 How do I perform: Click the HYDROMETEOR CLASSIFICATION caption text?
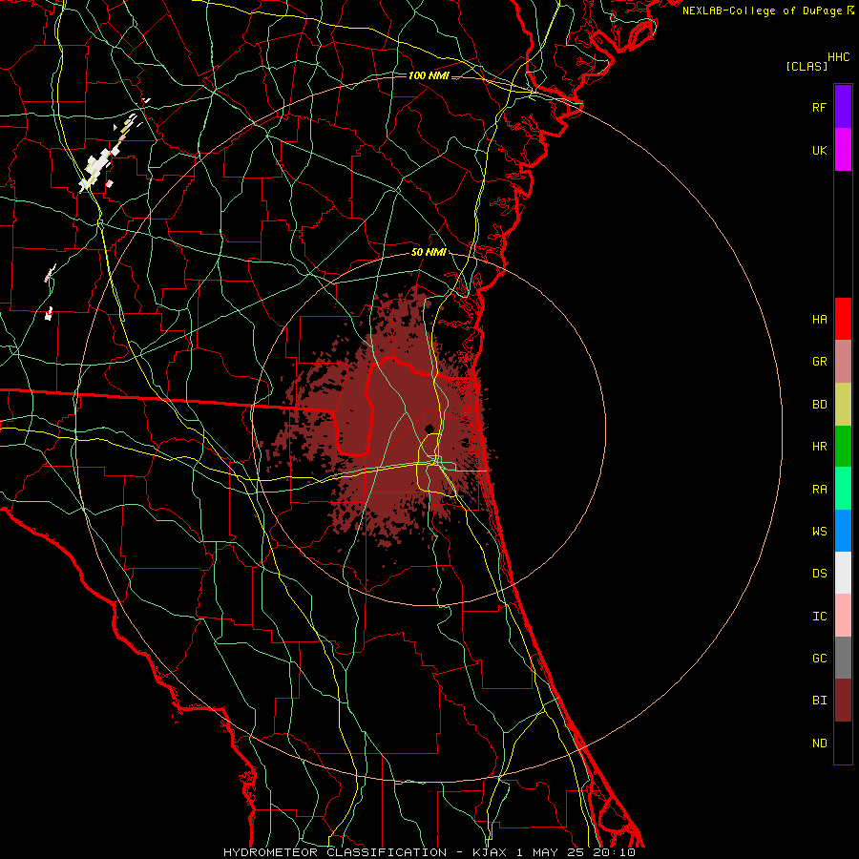(x=335, y=852)
